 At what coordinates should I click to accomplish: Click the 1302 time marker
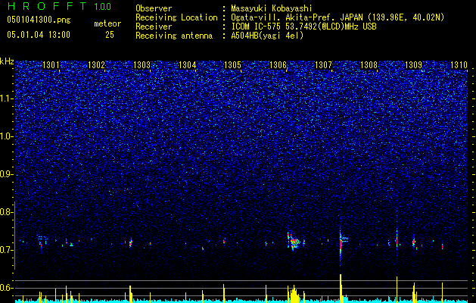coord(97,64)
